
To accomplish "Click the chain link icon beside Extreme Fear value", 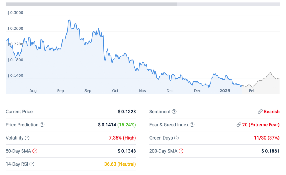I will [239, 125].
